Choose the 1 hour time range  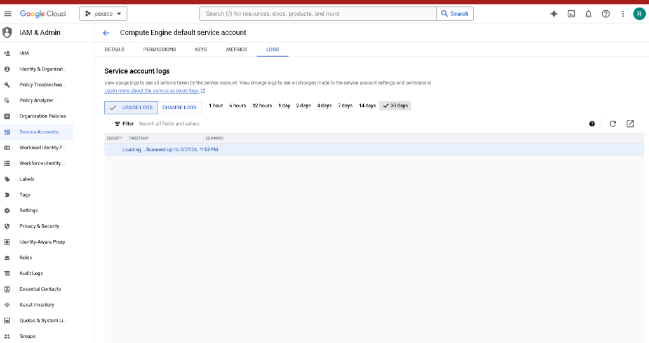pos(216,105)
